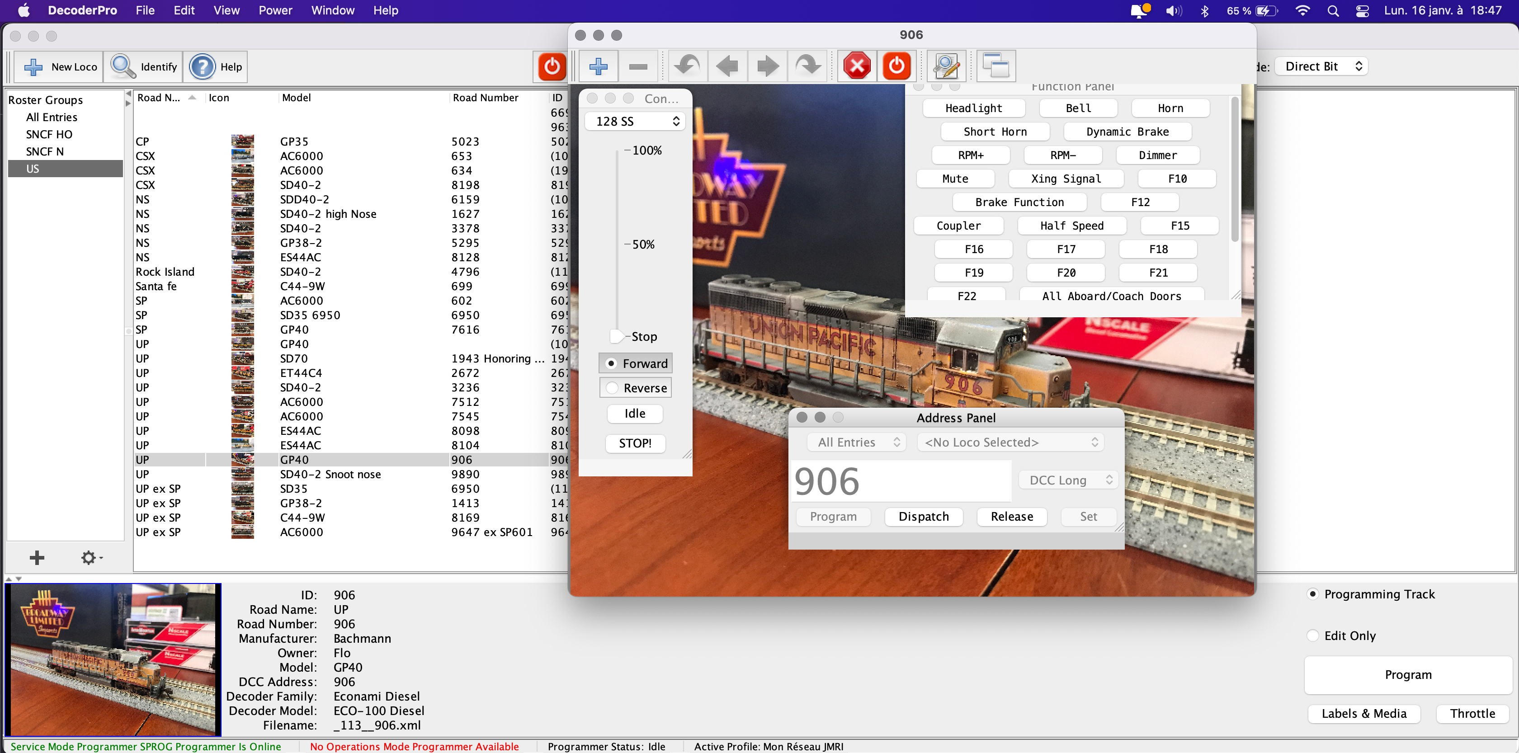Click the next running throttle curved arrow
The width and height of the screenshot is (1519, 753).
[807, 66]
